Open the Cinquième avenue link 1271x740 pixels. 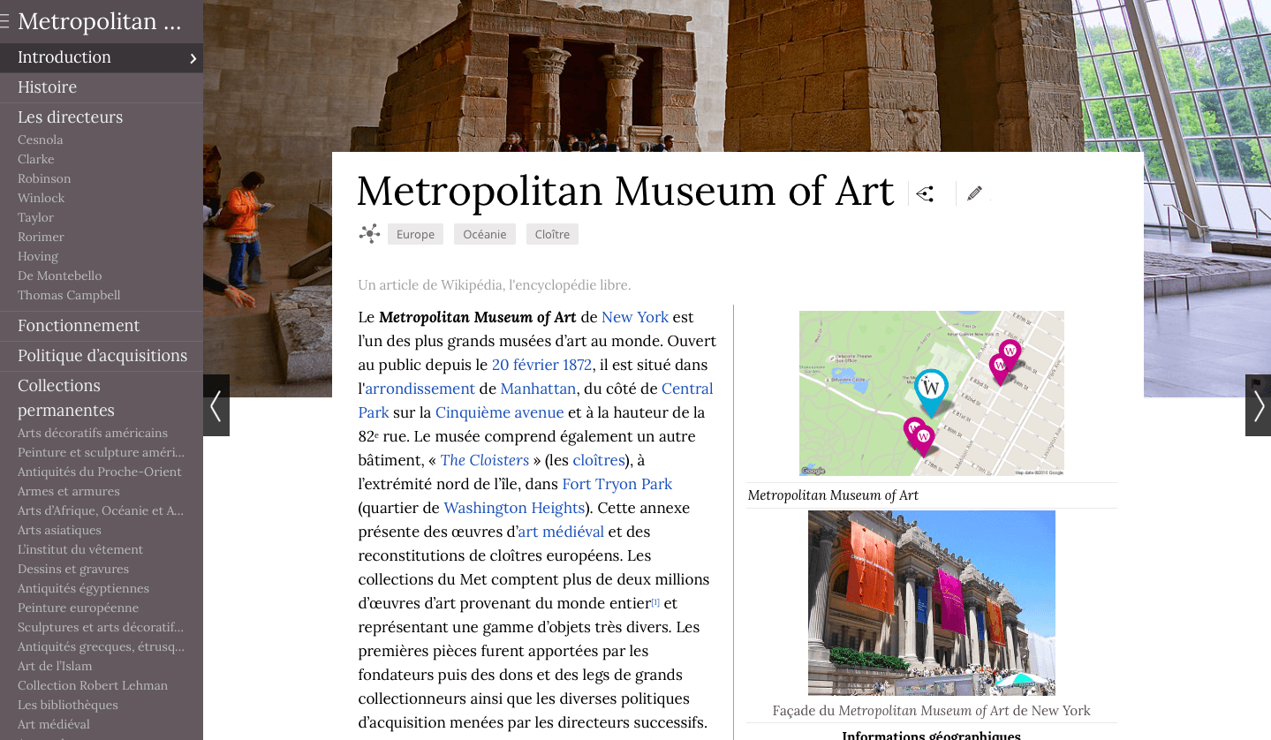point(499,412)
